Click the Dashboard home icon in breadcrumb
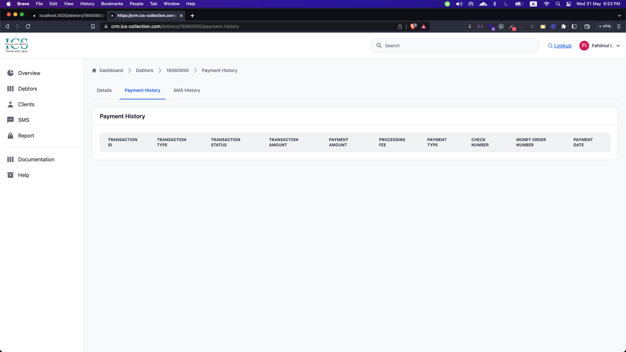The image size is (626, 352). point(94,70)
